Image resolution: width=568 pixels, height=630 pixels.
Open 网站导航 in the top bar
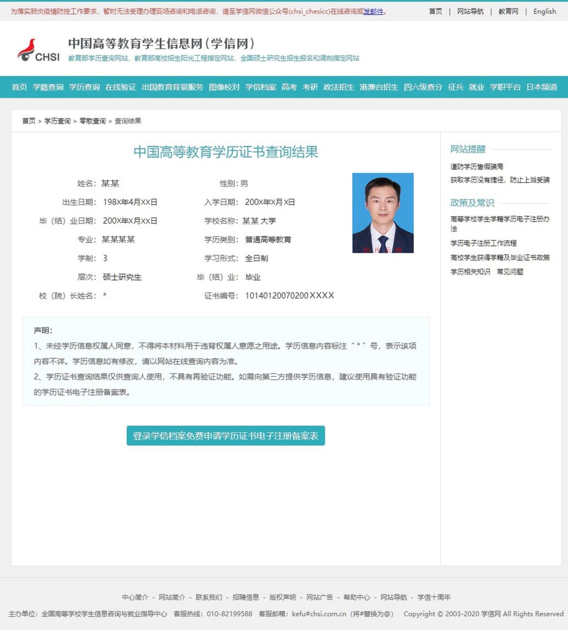coord(470,12)
